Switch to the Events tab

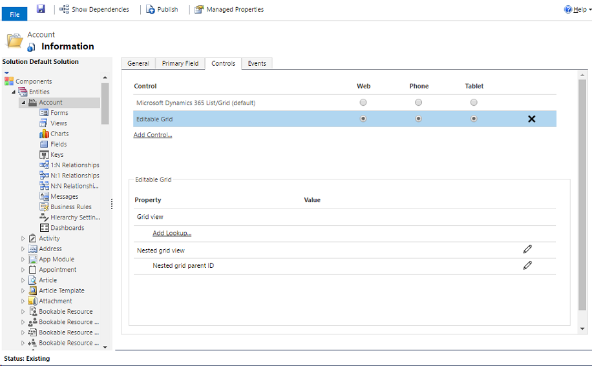257,63
